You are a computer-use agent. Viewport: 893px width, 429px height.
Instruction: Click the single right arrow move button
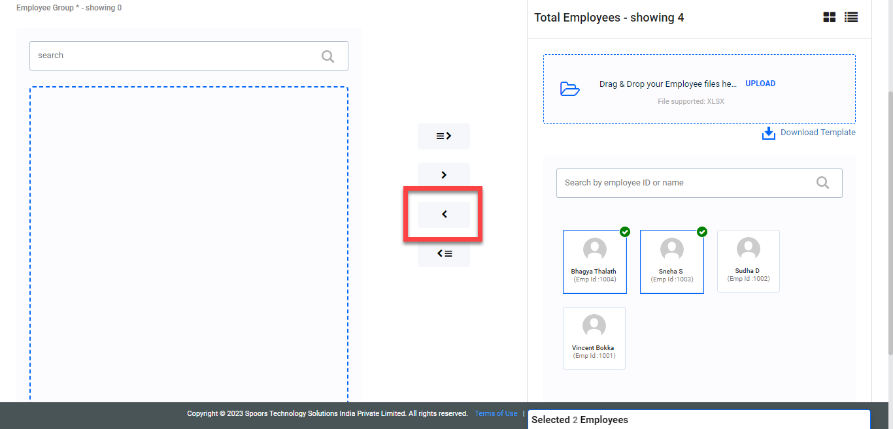pos(444,175)
